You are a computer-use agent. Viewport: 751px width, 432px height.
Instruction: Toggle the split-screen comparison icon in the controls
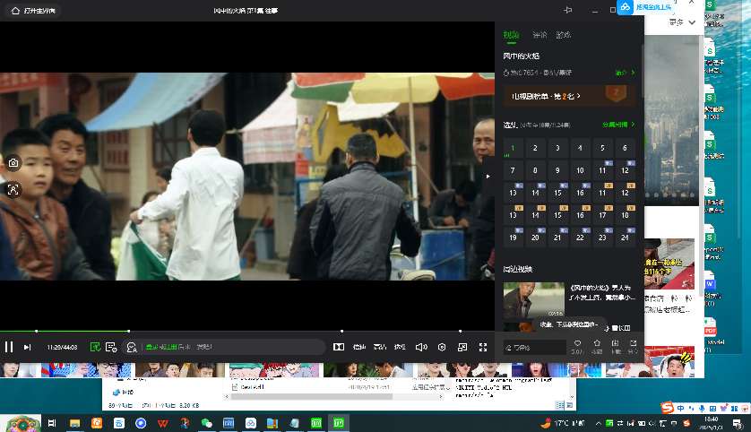(x=339, y=347)
